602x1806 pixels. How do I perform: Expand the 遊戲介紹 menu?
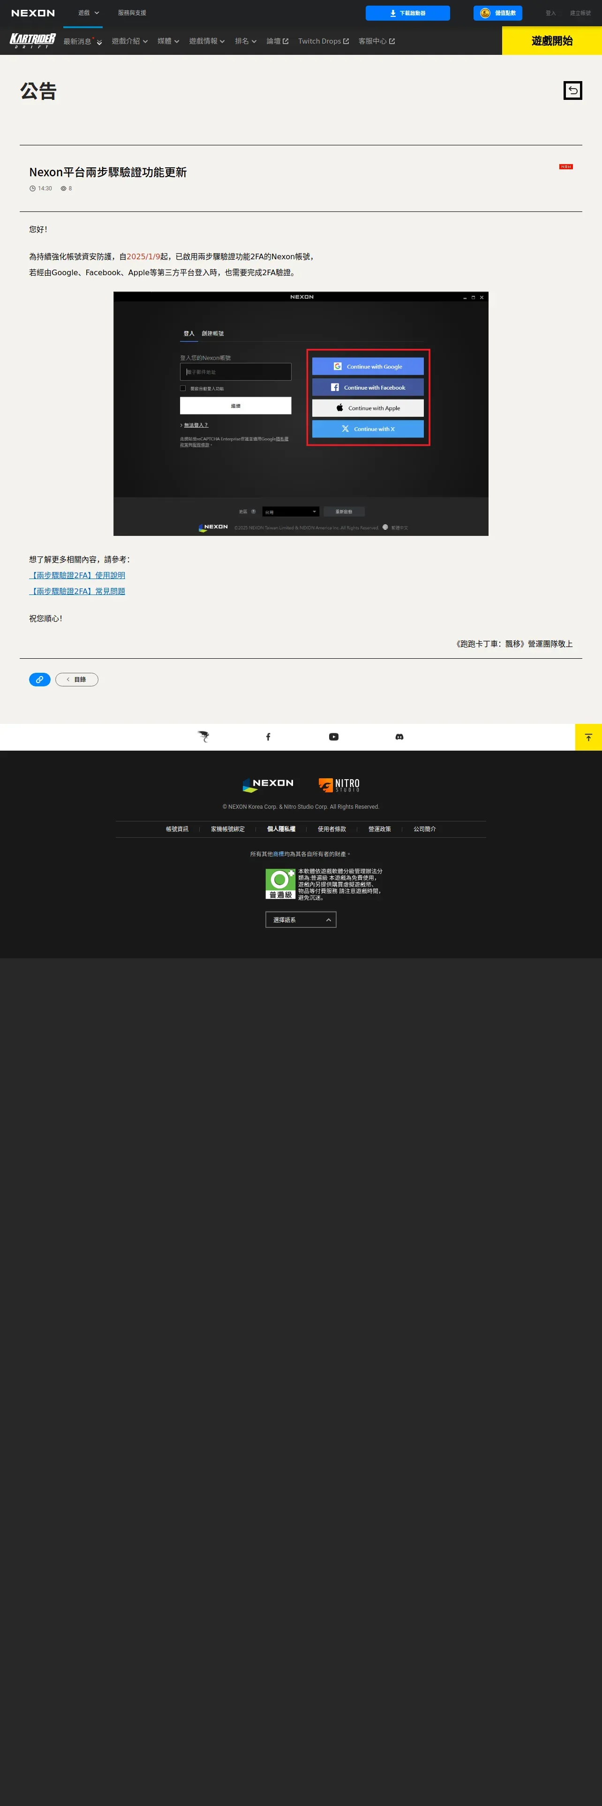(130, 41)
